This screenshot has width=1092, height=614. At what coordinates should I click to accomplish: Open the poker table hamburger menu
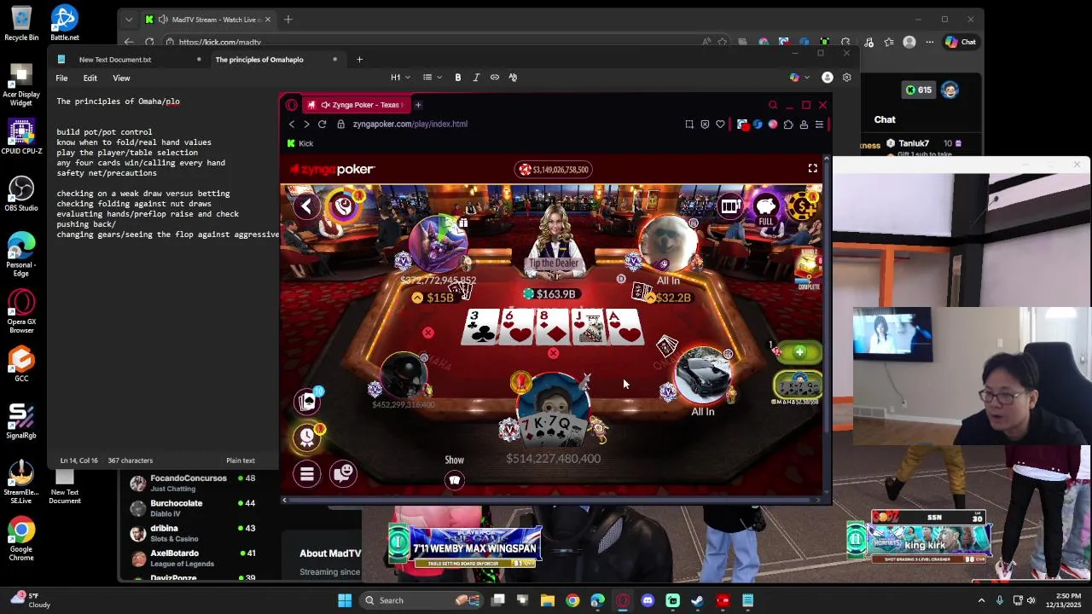click(307, 474)
